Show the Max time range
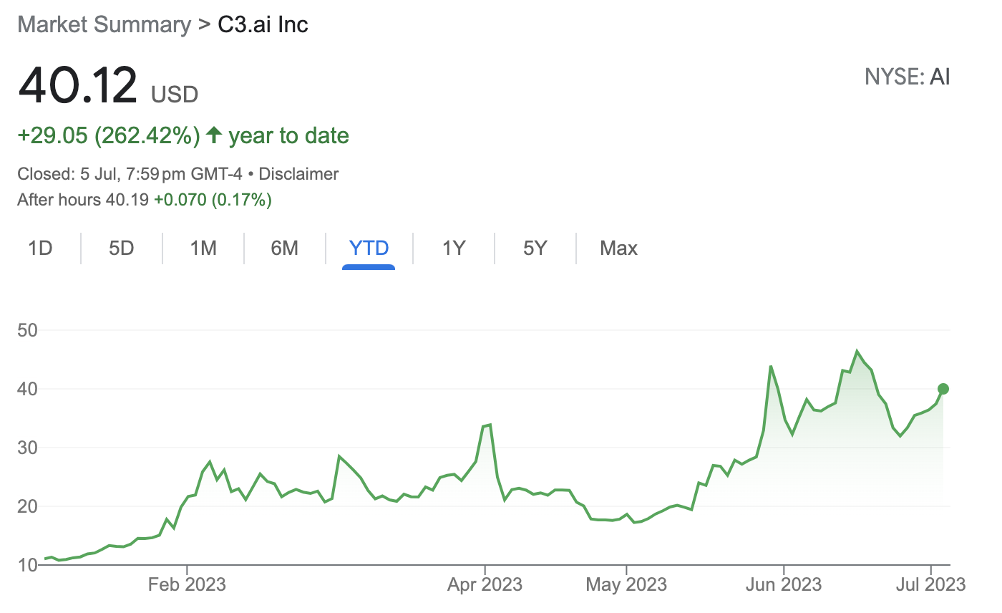Screen dimensions: 1002x613 pyautogui.click(x=618, y=248)
